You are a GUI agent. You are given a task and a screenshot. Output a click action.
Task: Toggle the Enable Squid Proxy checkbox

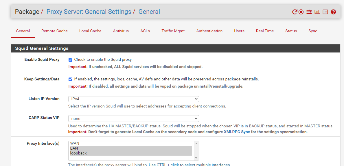70,60
